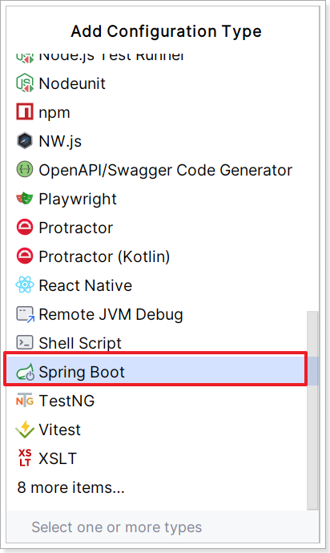Click the NW.js hexagon icon
This screenshot has width=330, height=553.
pos(25,141)
